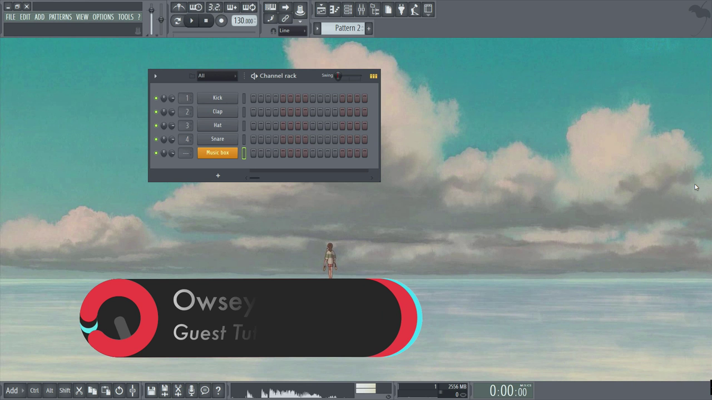
Task: Click the plugin picker plug icon
Action: pyautogui.click(x=401, y=9)
